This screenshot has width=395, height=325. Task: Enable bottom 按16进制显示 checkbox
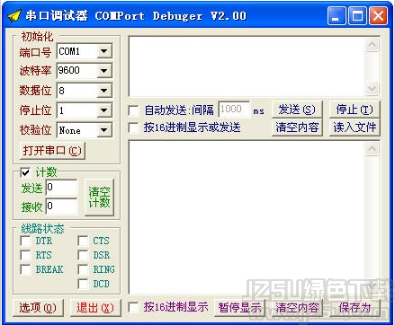coord(133,307)
